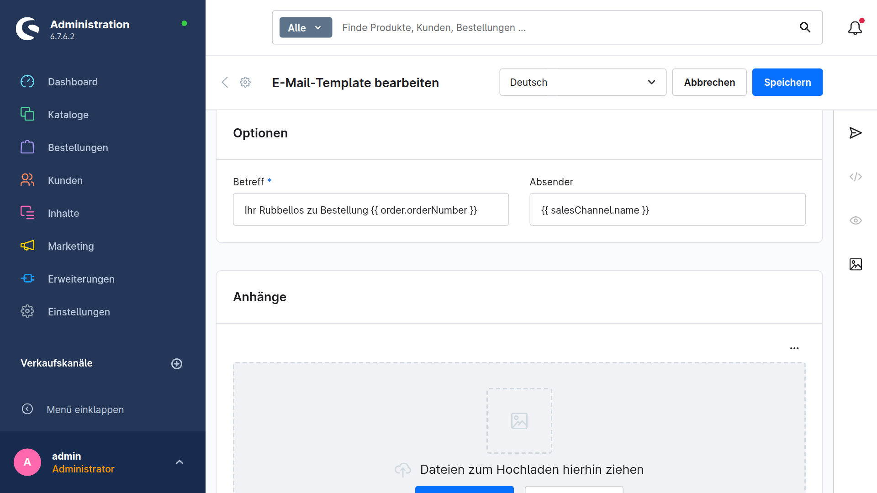Click the search magnifier icon
Viewport: 877px width, 493px height.
[x=805, y=27]
